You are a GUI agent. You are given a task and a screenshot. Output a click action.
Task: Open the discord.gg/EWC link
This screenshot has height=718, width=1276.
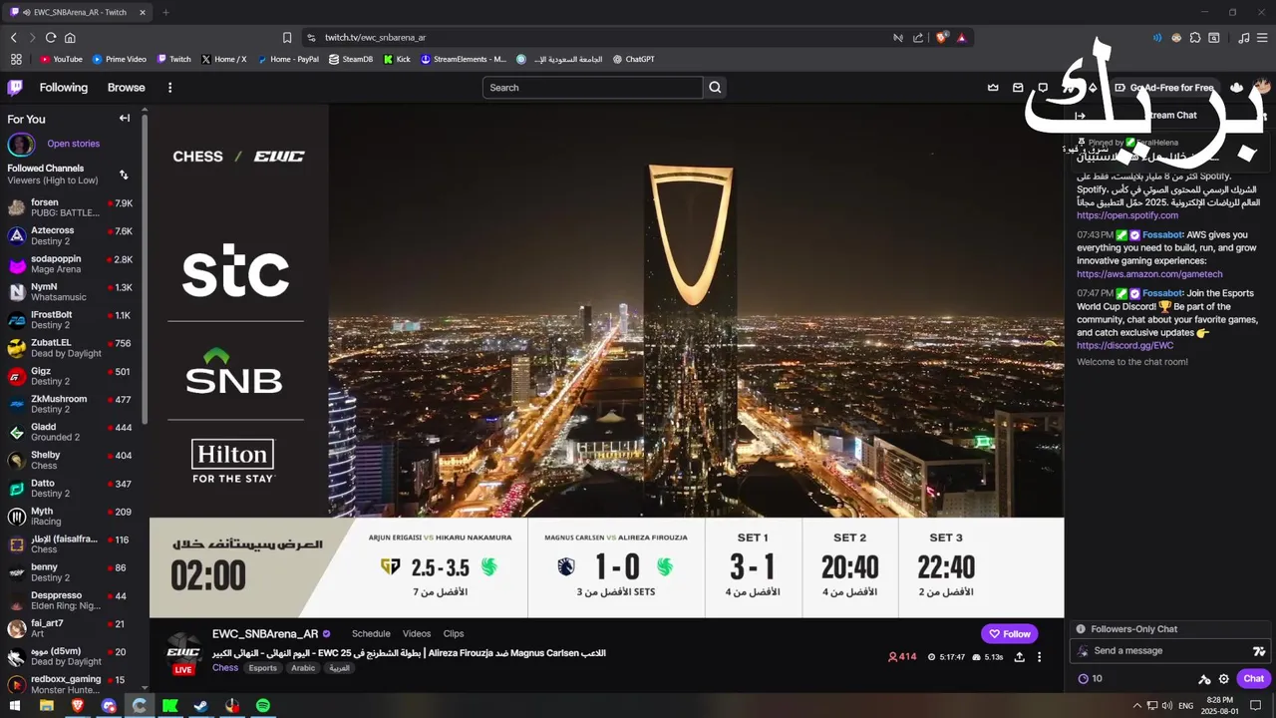[1124, 346]
